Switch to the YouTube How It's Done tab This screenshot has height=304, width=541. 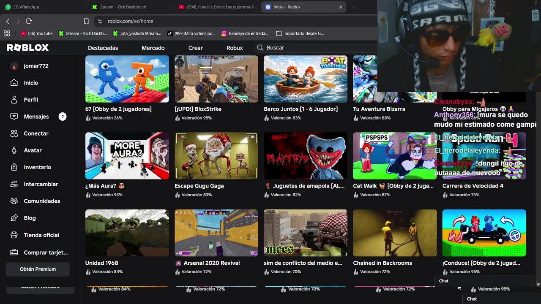click(x=216, y=7)
